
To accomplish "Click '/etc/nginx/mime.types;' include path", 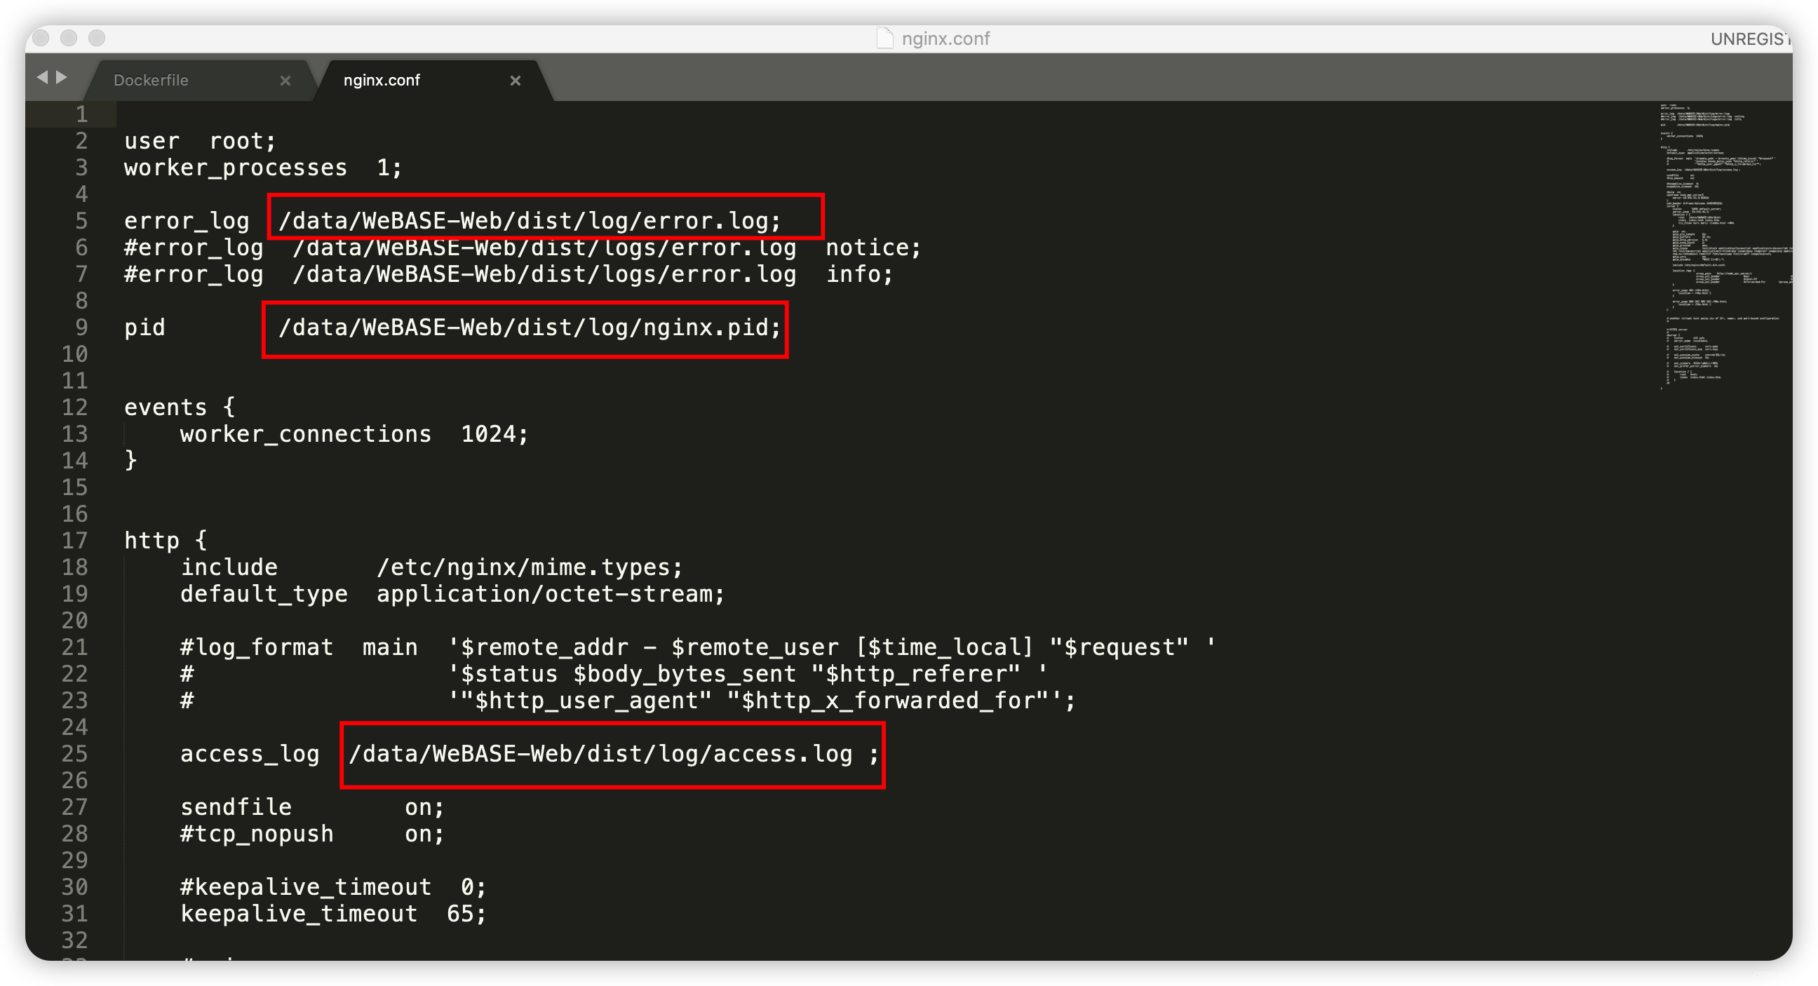I will tap(530, 567).
